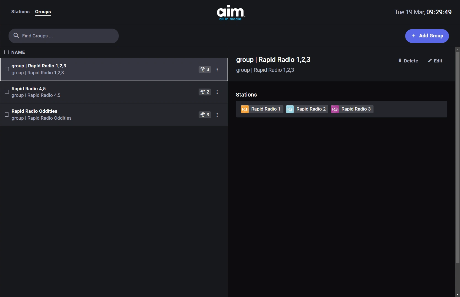Check the Rapid Radio 4,5 checkbox

click(x=7, y=92)
